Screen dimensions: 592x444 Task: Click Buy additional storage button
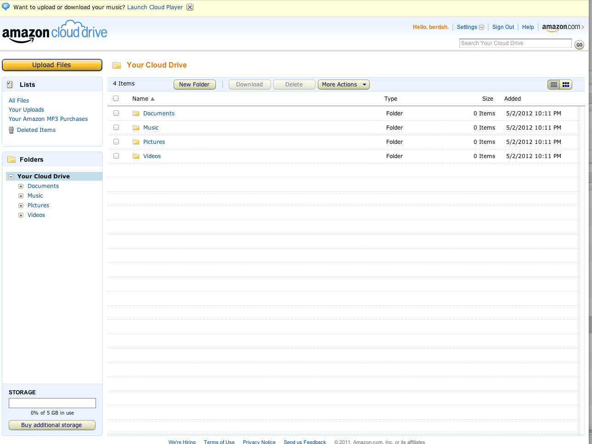click(52, 425)
